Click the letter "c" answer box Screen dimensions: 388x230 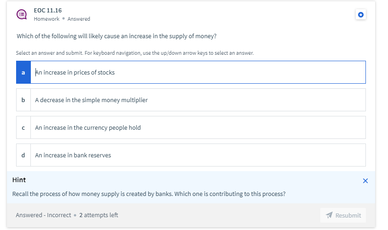(23, 127)
